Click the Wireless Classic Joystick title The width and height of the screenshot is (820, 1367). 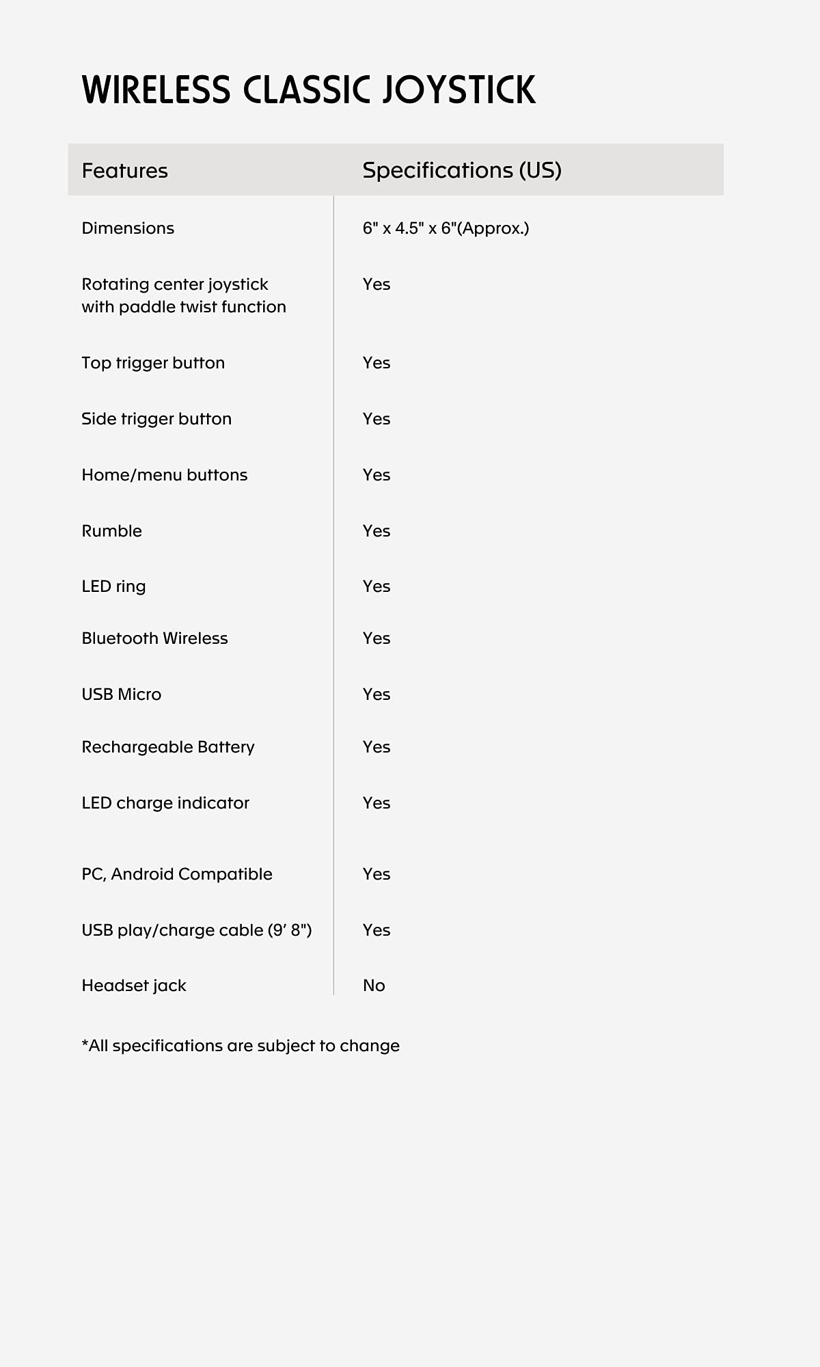pos(308,90)
